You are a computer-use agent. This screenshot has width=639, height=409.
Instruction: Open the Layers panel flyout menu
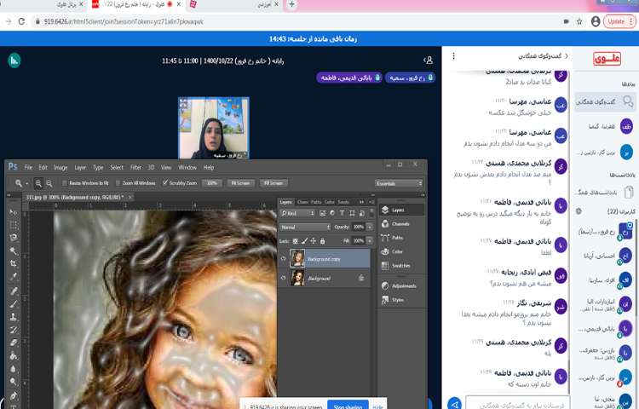click(371, 202)
